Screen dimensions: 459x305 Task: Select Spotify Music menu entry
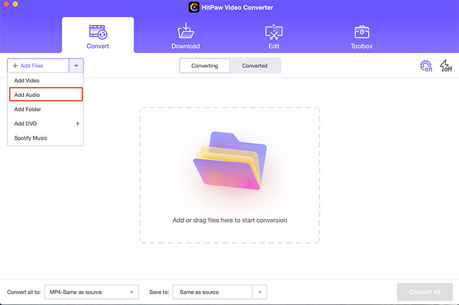[x=45, y=138]
